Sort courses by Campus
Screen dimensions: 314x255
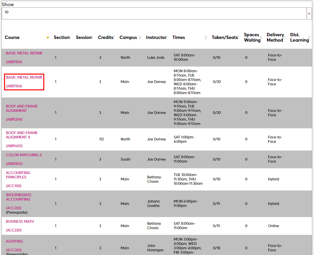[x=140, y=38]
